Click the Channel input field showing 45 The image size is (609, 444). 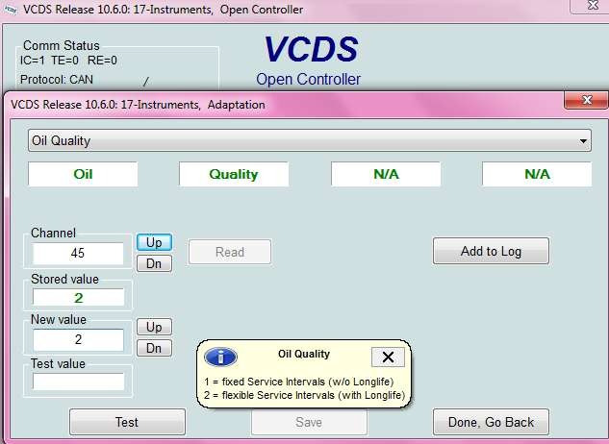[x=78, y=254]
